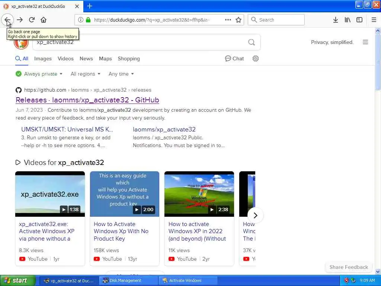Switch to Images results tab
The image size is (381, 286).
(43, 58)
